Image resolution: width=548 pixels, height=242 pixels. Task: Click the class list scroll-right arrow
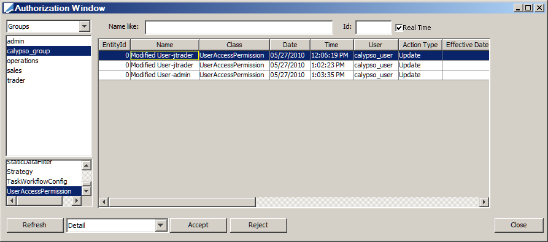click(77, 200)
